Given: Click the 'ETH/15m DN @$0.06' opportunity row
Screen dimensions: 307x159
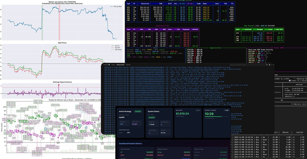Looking at the screenshot, I should pyautogui.click(x=195, y=50).
